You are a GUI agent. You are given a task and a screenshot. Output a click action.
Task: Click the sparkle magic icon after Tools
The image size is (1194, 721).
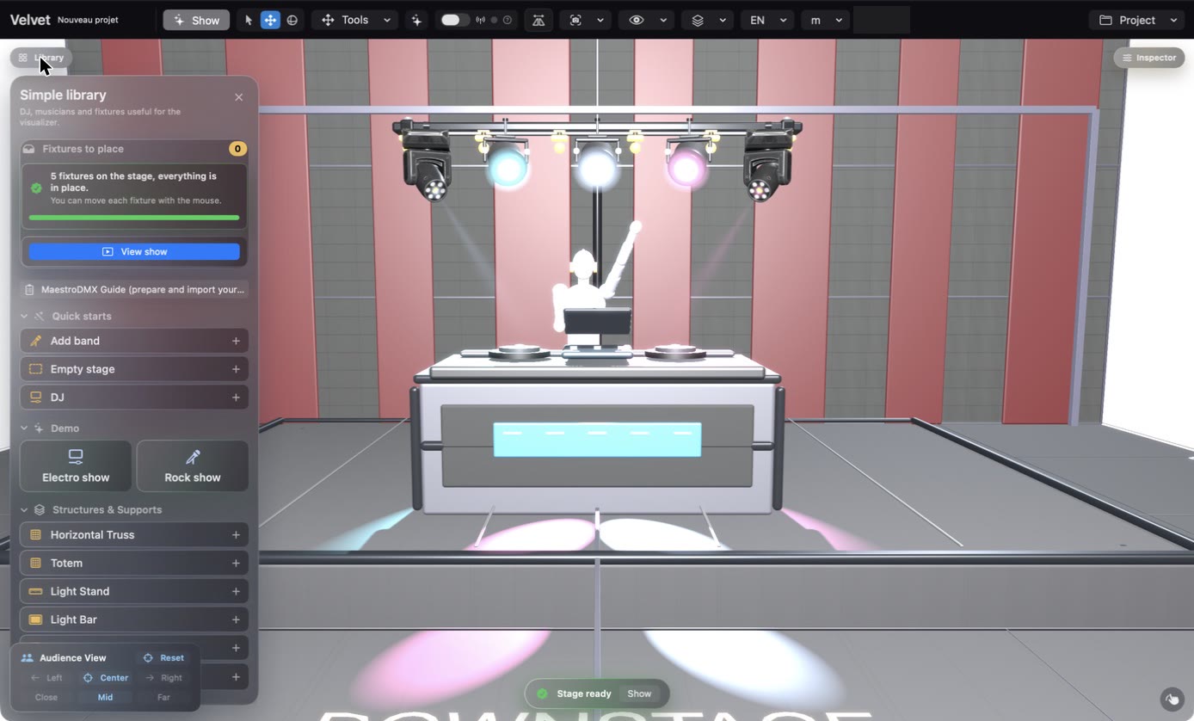tap(416, 20)
